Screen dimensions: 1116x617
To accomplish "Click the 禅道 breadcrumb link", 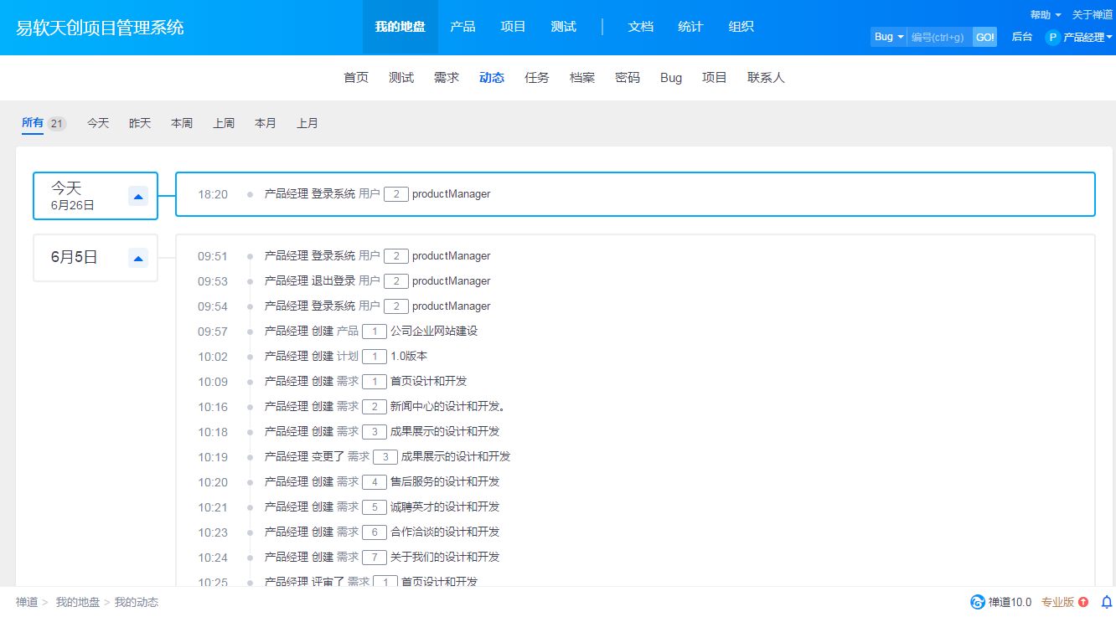I will 27,602.
